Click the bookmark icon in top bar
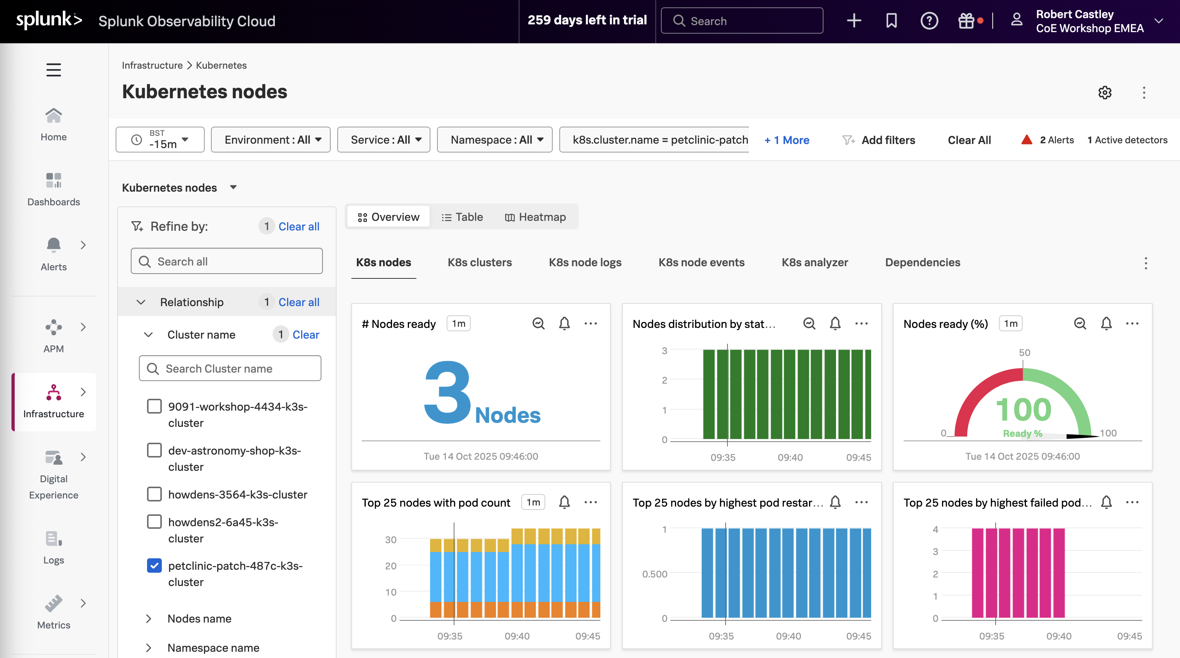The image size is (1180, 658). 891,21
